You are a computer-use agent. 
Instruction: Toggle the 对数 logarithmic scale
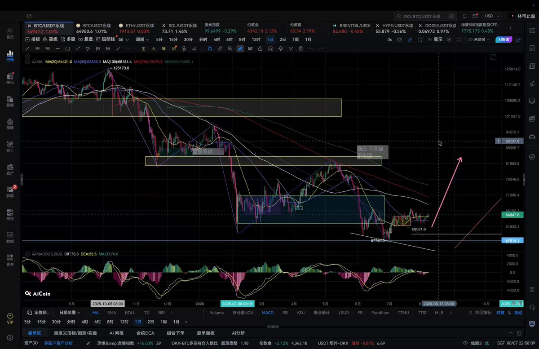point(500,313)
